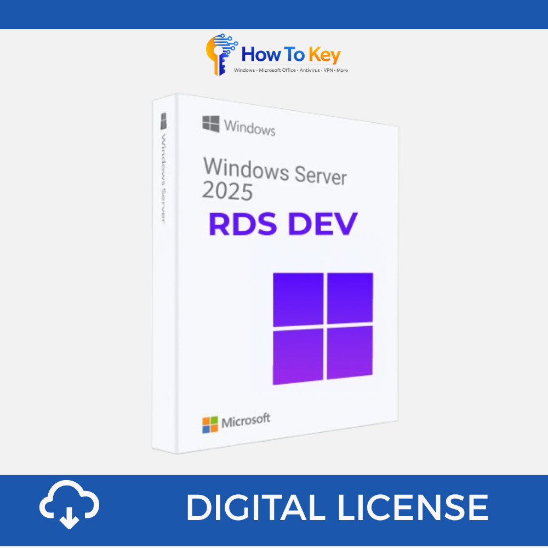The image size is (548, 548).
Task: Click the DIGITAL LICENSE label
Action: (336, 507)
